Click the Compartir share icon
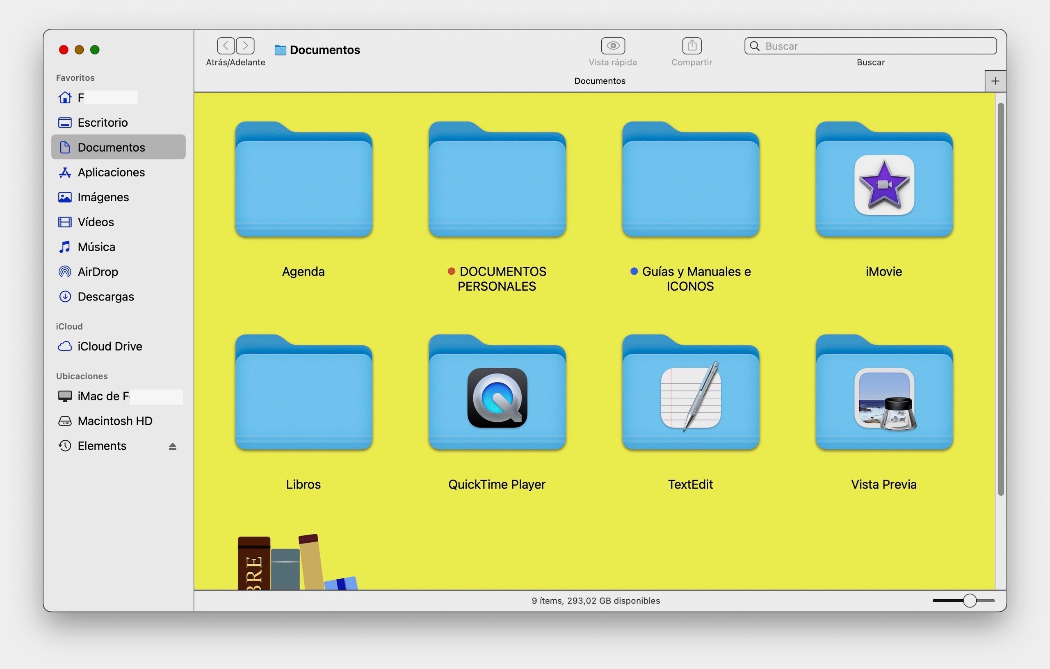The image size is (1050, 669). tap(692, 46)
